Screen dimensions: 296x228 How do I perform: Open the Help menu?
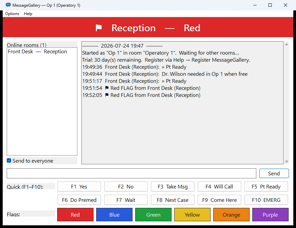click(28, 14)
